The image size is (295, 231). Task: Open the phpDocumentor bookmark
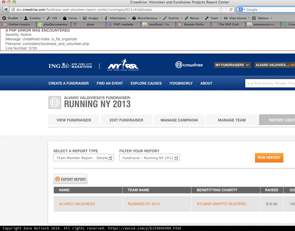(x=53, y=24)
